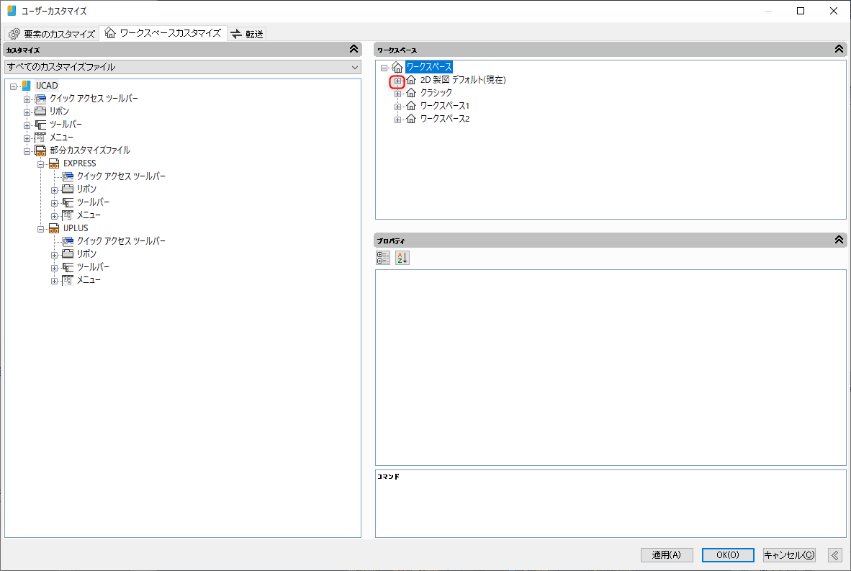Collapse the 部分カスタマイズファイル node

coord(27,151)
